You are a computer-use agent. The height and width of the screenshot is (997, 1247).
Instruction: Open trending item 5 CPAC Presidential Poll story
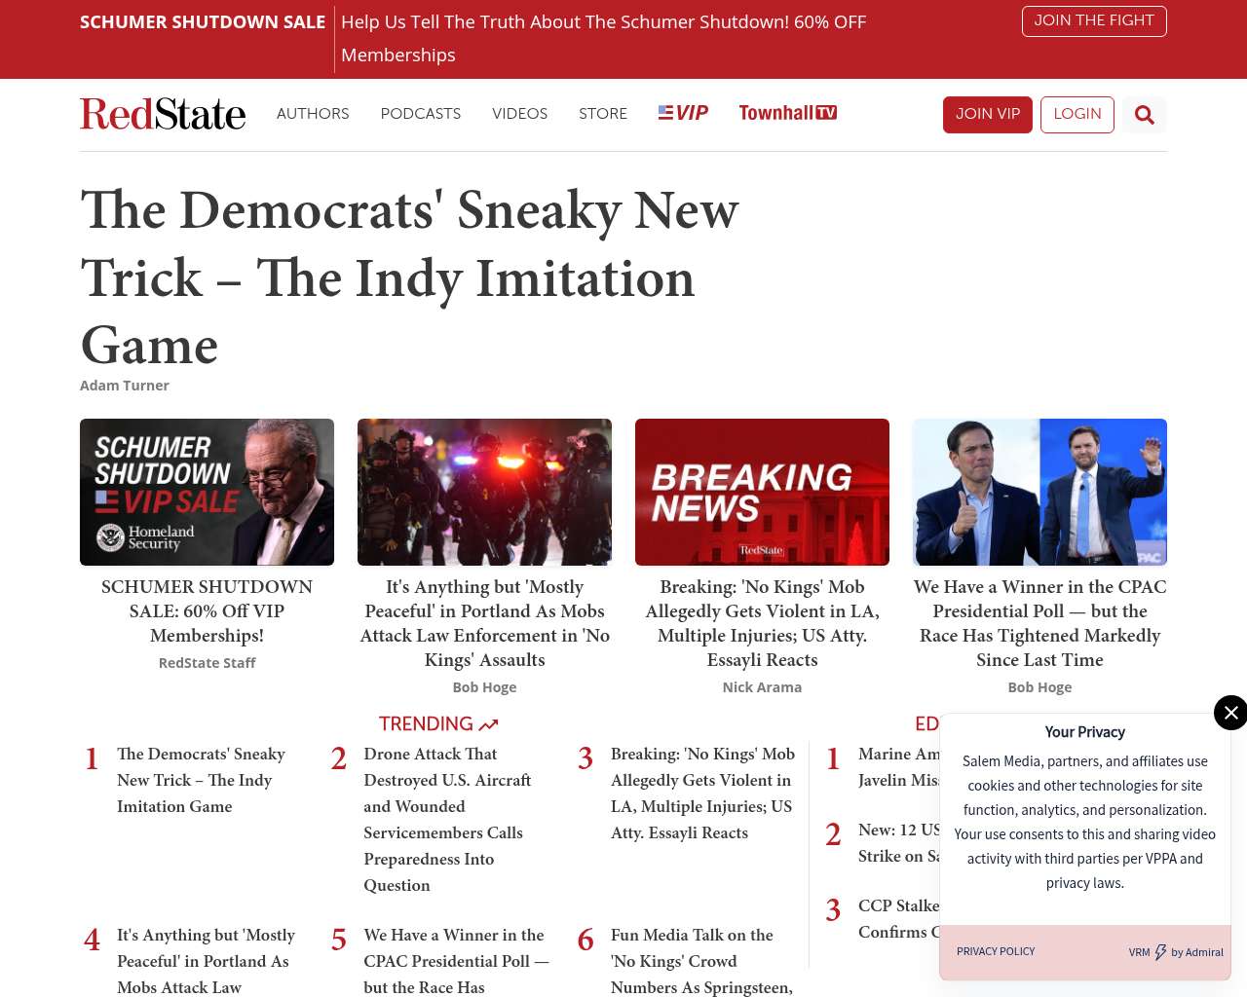(x=456, y=960)
